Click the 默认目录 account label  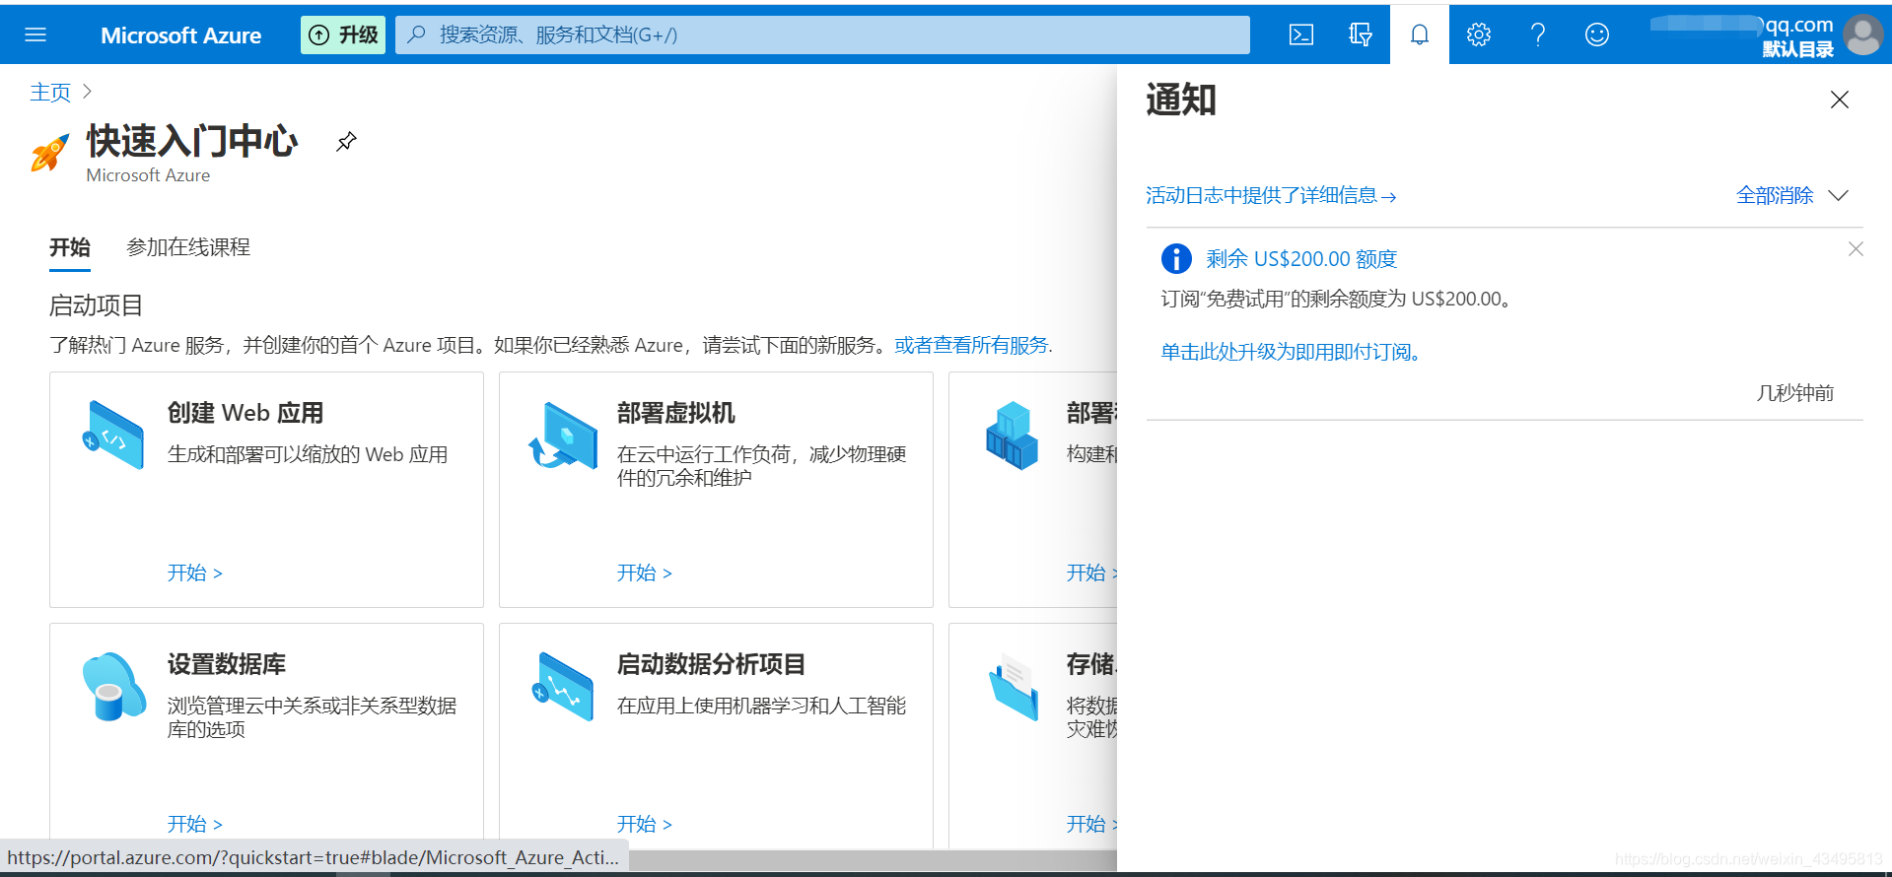coord(1797,49)
